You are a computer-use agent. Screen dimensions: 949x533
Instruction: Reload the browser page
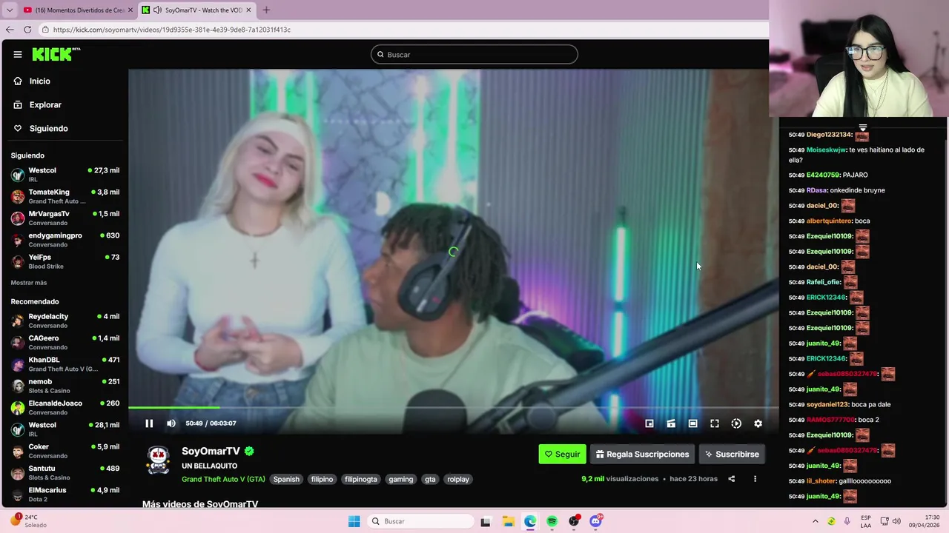point(27,30)
